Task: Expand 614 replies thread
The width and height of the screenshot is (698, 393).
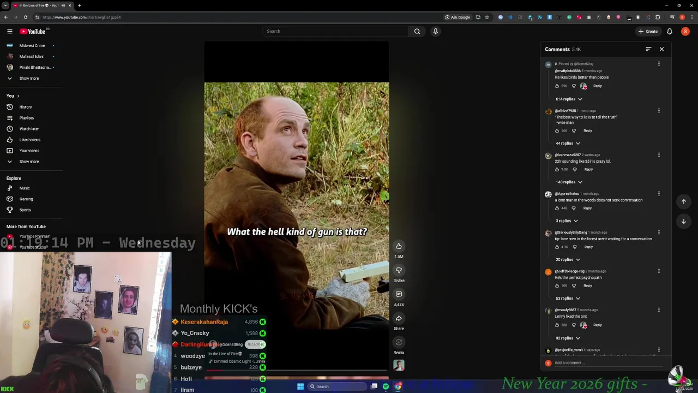Action: [569, 99]
